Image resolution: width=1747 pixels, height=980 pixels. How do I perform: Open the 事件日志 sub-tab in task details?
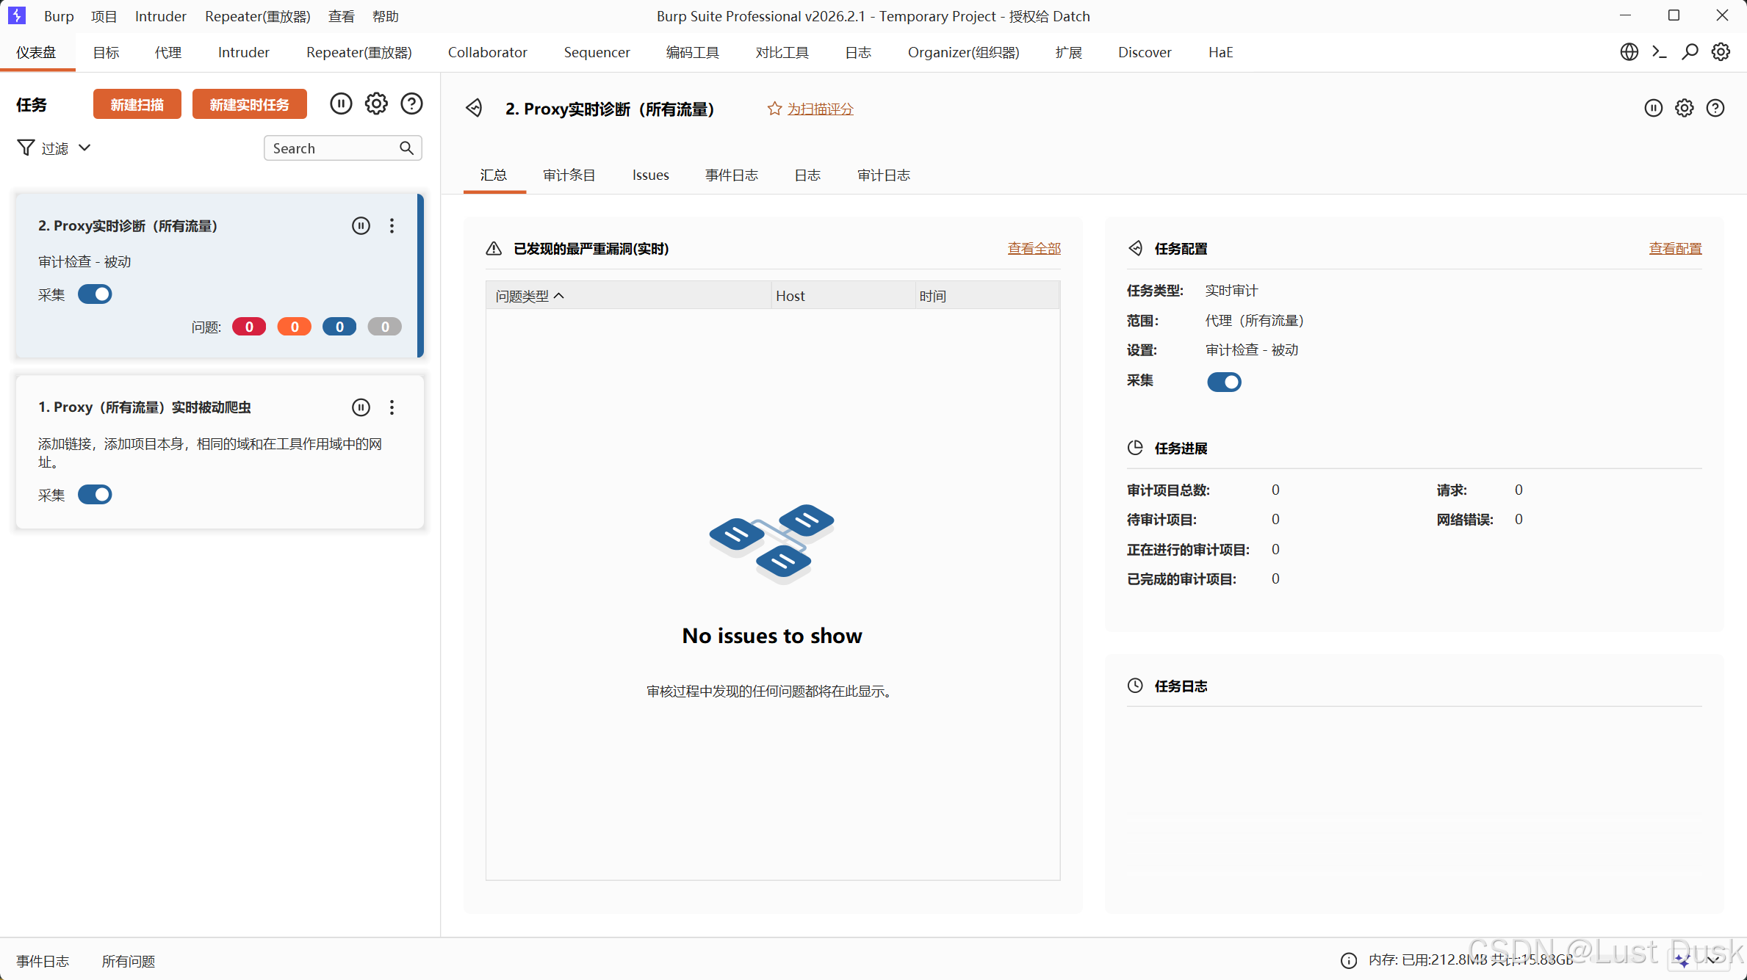tap(732, 175)
